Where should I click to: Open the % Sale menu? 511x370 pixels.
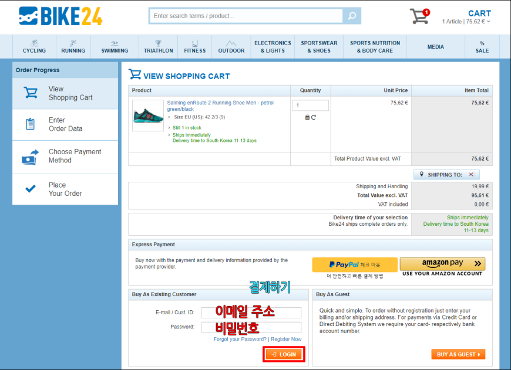point(482,47)
